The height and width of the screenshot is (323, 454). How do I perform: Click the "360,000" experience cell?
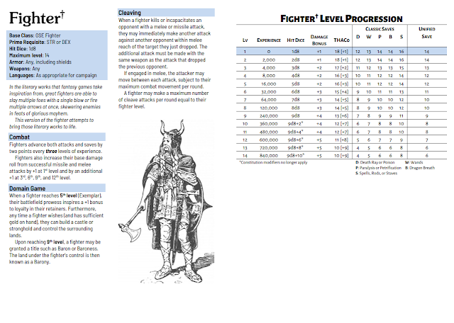point(269,124)
